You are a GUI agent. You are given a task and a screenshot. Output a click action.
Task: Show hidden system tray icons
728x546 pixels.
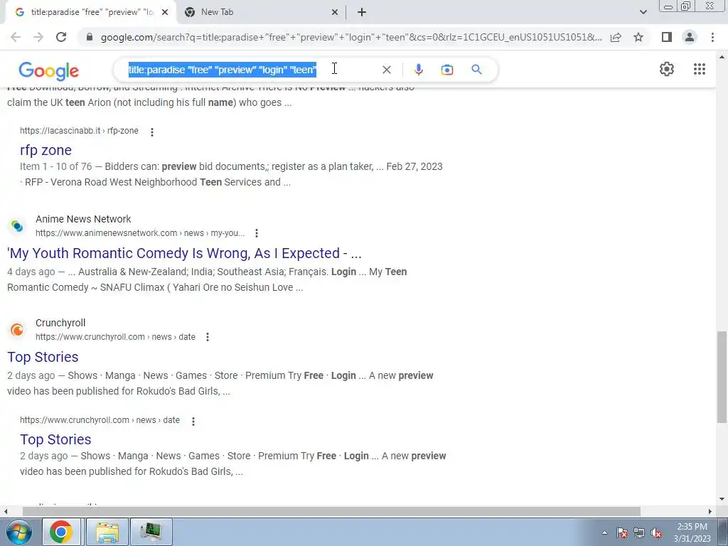point(604,532)
